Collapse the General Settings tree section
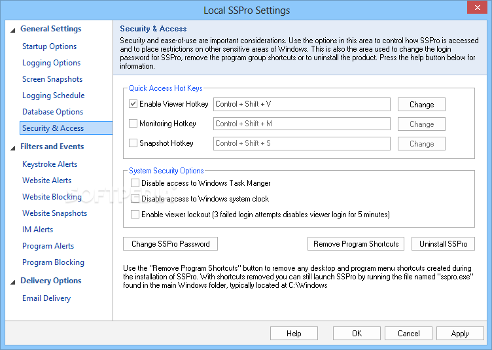 point(13,31)
